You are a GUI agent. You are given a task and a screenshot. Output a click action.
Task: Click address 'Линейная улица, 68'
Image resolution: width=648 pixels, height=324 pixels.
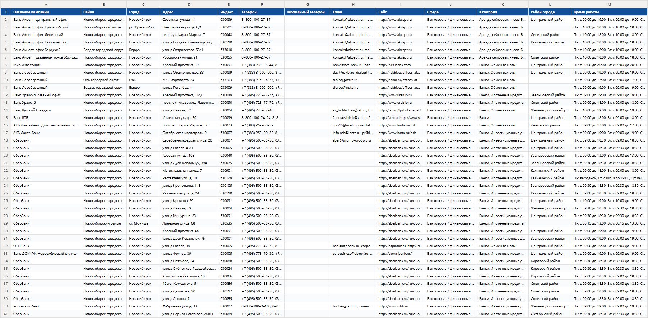tap(189, 223)
